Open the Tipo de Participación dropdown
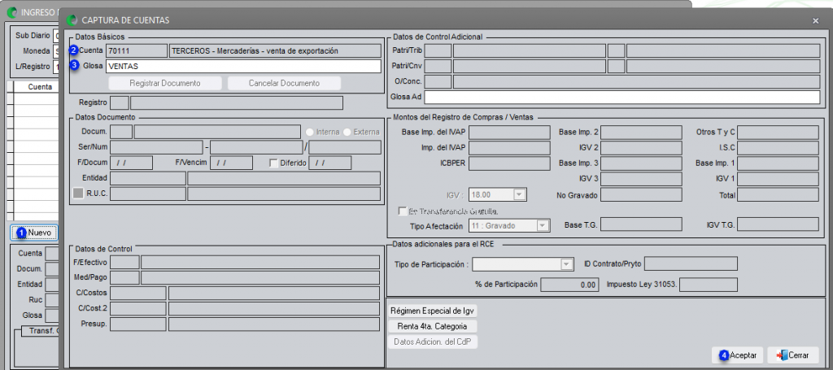Viewport: 833px width, 370px height. click(x=567, y=263)
